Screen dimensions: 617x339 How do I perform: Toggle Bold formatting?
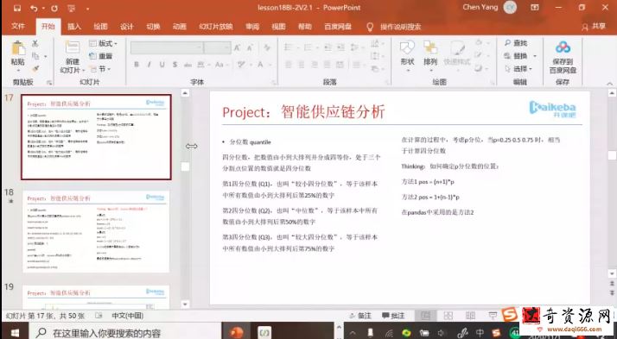pos(137,65)
